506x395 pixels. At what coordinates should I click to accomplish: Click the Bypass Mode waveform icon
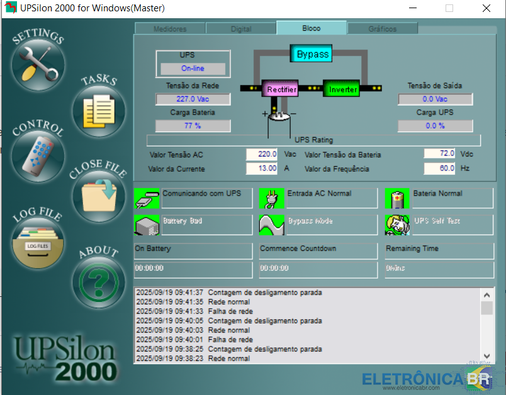[273, 225]
